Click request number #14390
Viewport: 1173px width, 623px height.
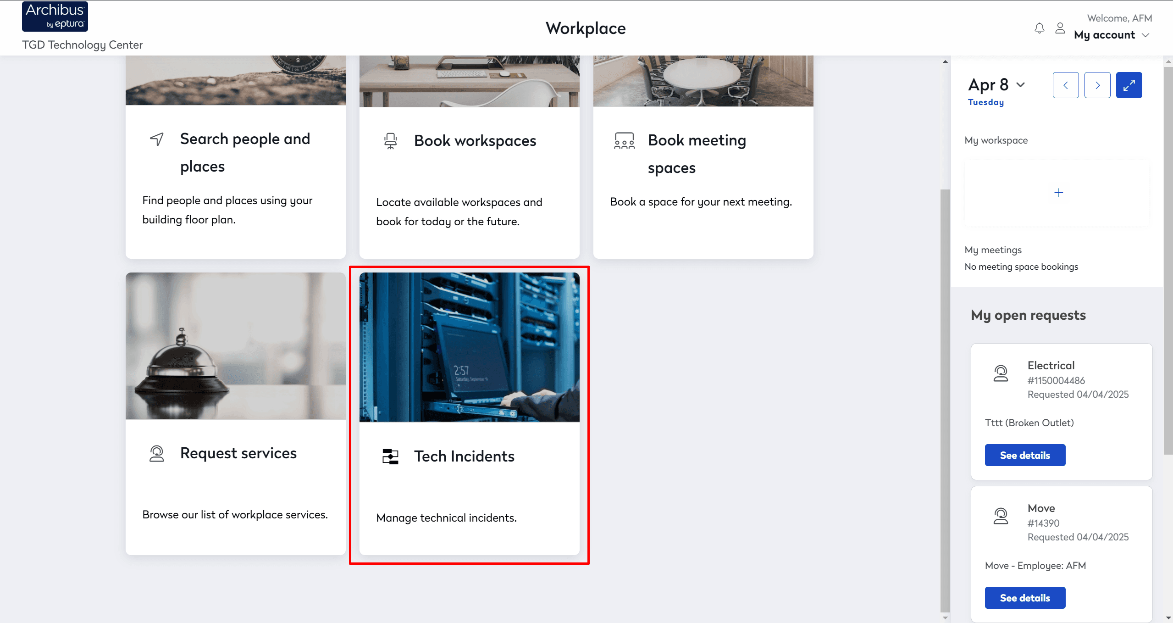(x=1043, y=523)
